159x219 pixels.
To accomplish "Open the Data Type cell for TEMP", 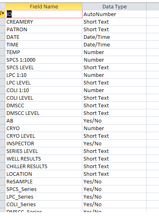I will (x=114, y=52).
